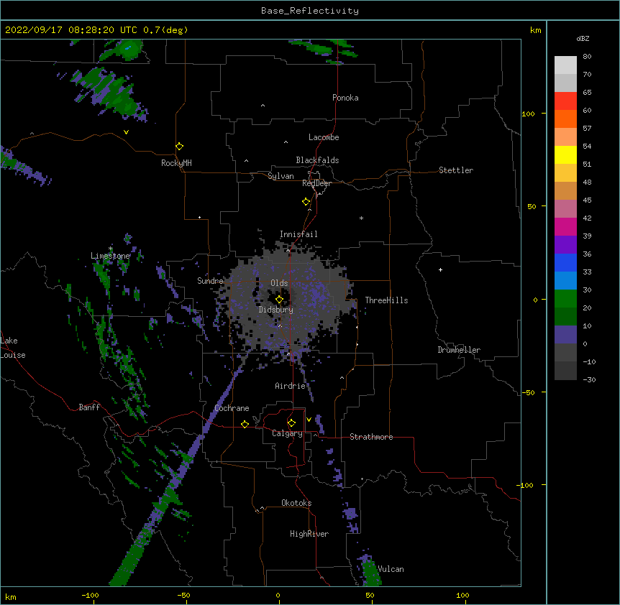Click the Sundre town label
Screen dimensions: 620x605
point(210,281)
